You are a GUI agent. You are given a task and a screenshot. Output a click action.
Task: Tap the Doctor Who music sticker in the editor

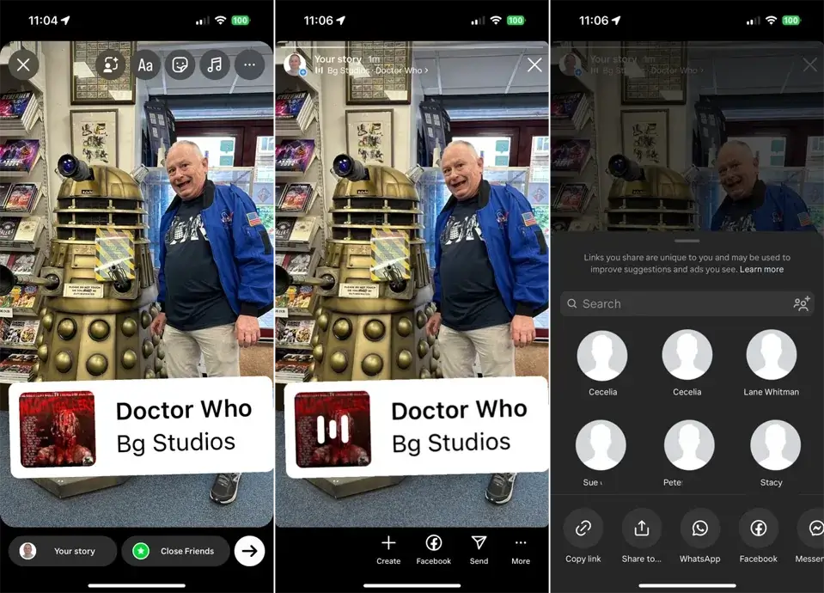tap(141, 427)
